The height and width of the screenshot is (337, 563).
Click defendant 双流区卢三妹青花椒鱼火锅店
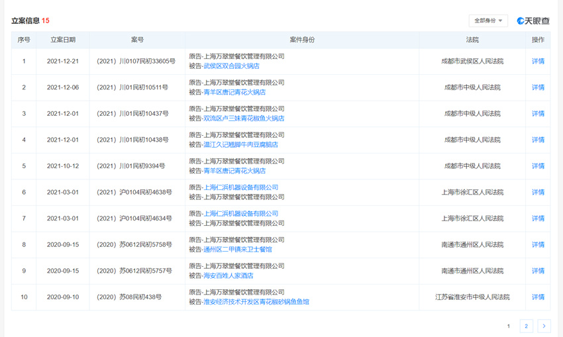point(244,119)
